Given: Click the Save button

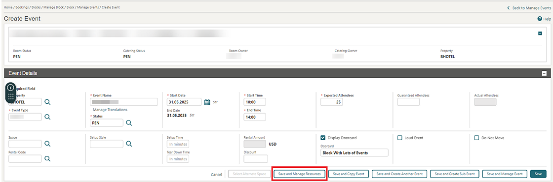Looking at the screenshot, I should pos(538,174).
